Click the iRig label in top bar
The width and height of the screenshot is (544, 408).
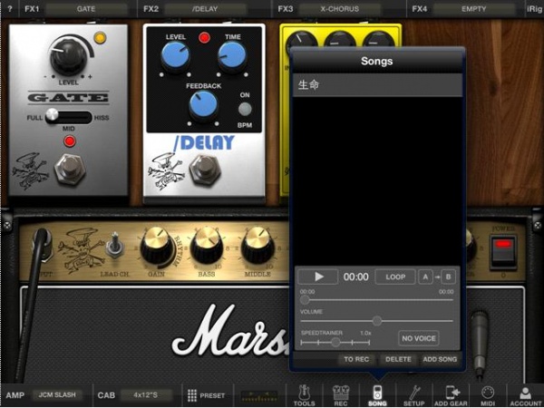(x=534, y=9)
